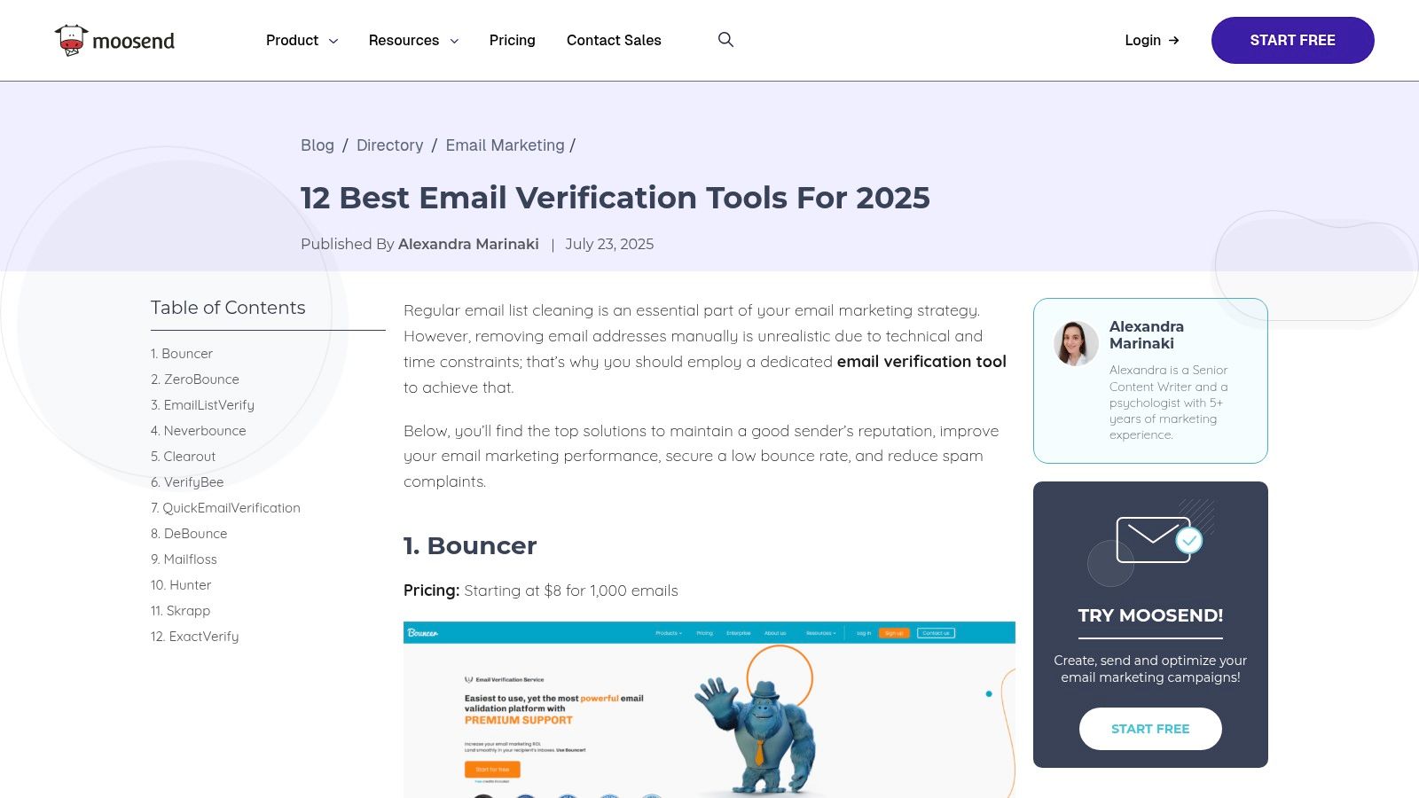Click the Bouncer website screenshot
The image size is (1419, 798).
pos(709,709)
